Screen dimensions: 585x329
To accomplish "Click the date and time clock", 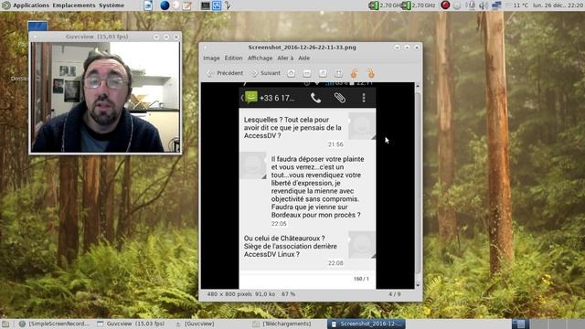I will [x=558, y=5].
